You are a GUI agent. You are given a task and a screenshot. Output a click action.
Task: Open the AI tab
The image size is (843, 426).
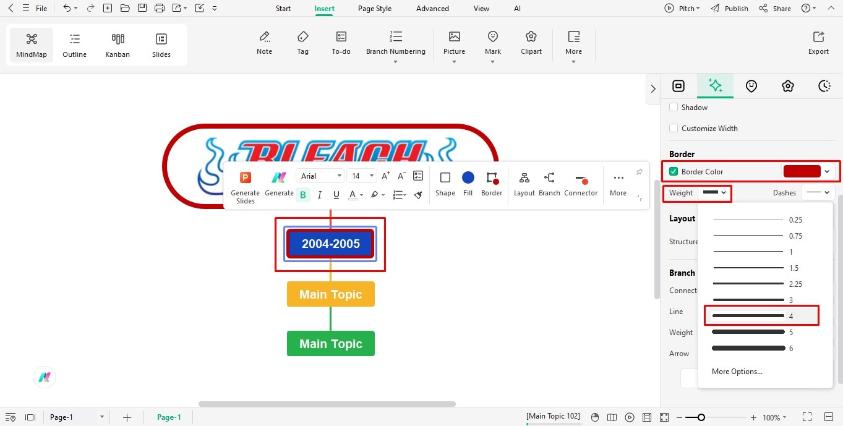click(517, 9)
